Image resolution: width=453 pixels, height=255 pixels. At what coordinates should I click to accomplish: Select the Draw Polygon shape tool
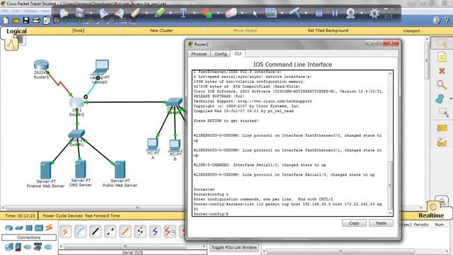pos(440,98)
